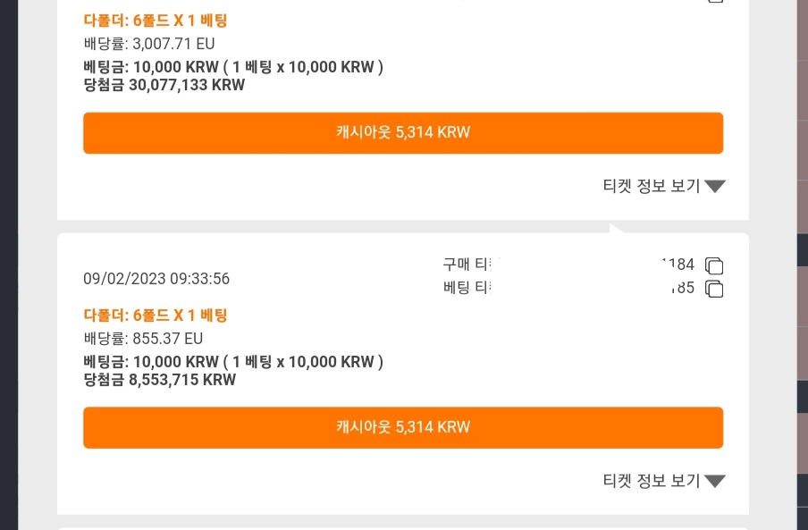This screenshot has width=808, height=530.
Task: Copy the purchase ticket number ending in 184
Action: pyautogui.click(x=714, y=265)
